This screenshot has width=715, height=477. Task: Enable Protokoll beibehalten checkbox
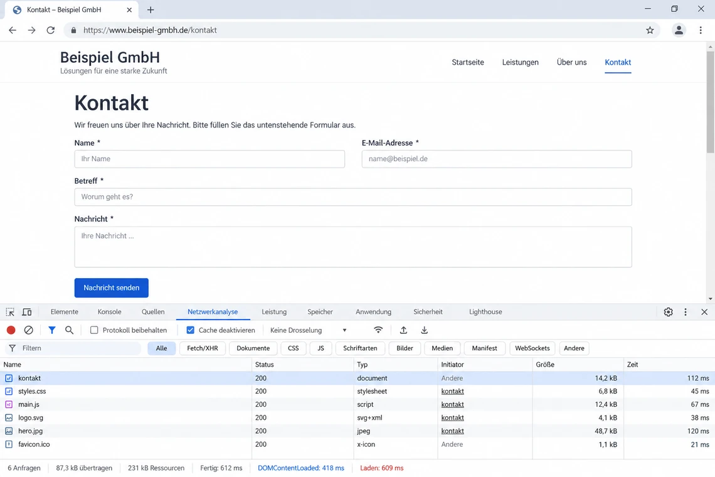(x=94, y=330)
